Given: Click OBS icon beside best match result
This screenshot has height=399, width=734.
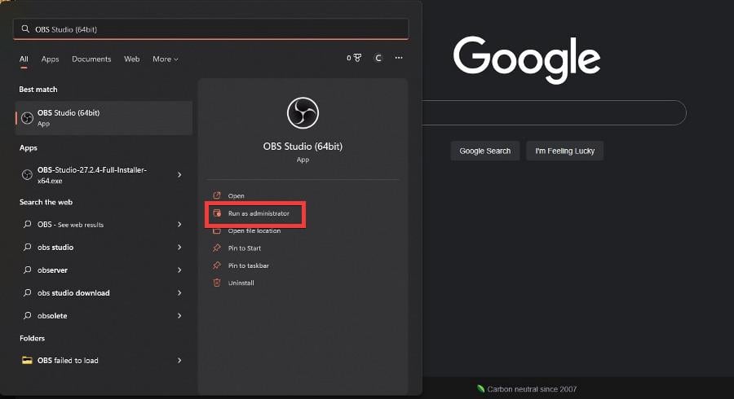Looking at the screenshot, I should [27, 118].
